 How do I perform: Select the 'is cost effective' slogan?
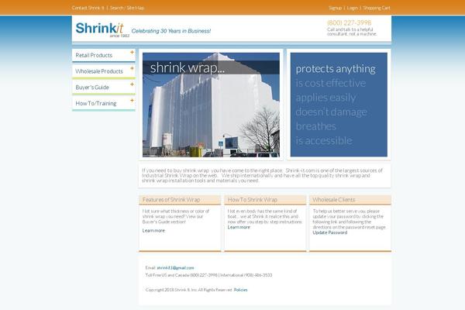330,83
